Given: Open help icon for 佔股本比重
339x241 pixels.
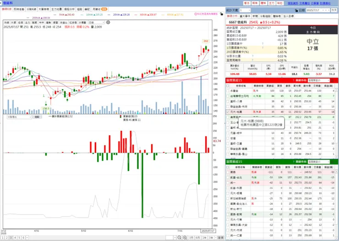Looking at the screenshot, I should click(x=252, y=56).
